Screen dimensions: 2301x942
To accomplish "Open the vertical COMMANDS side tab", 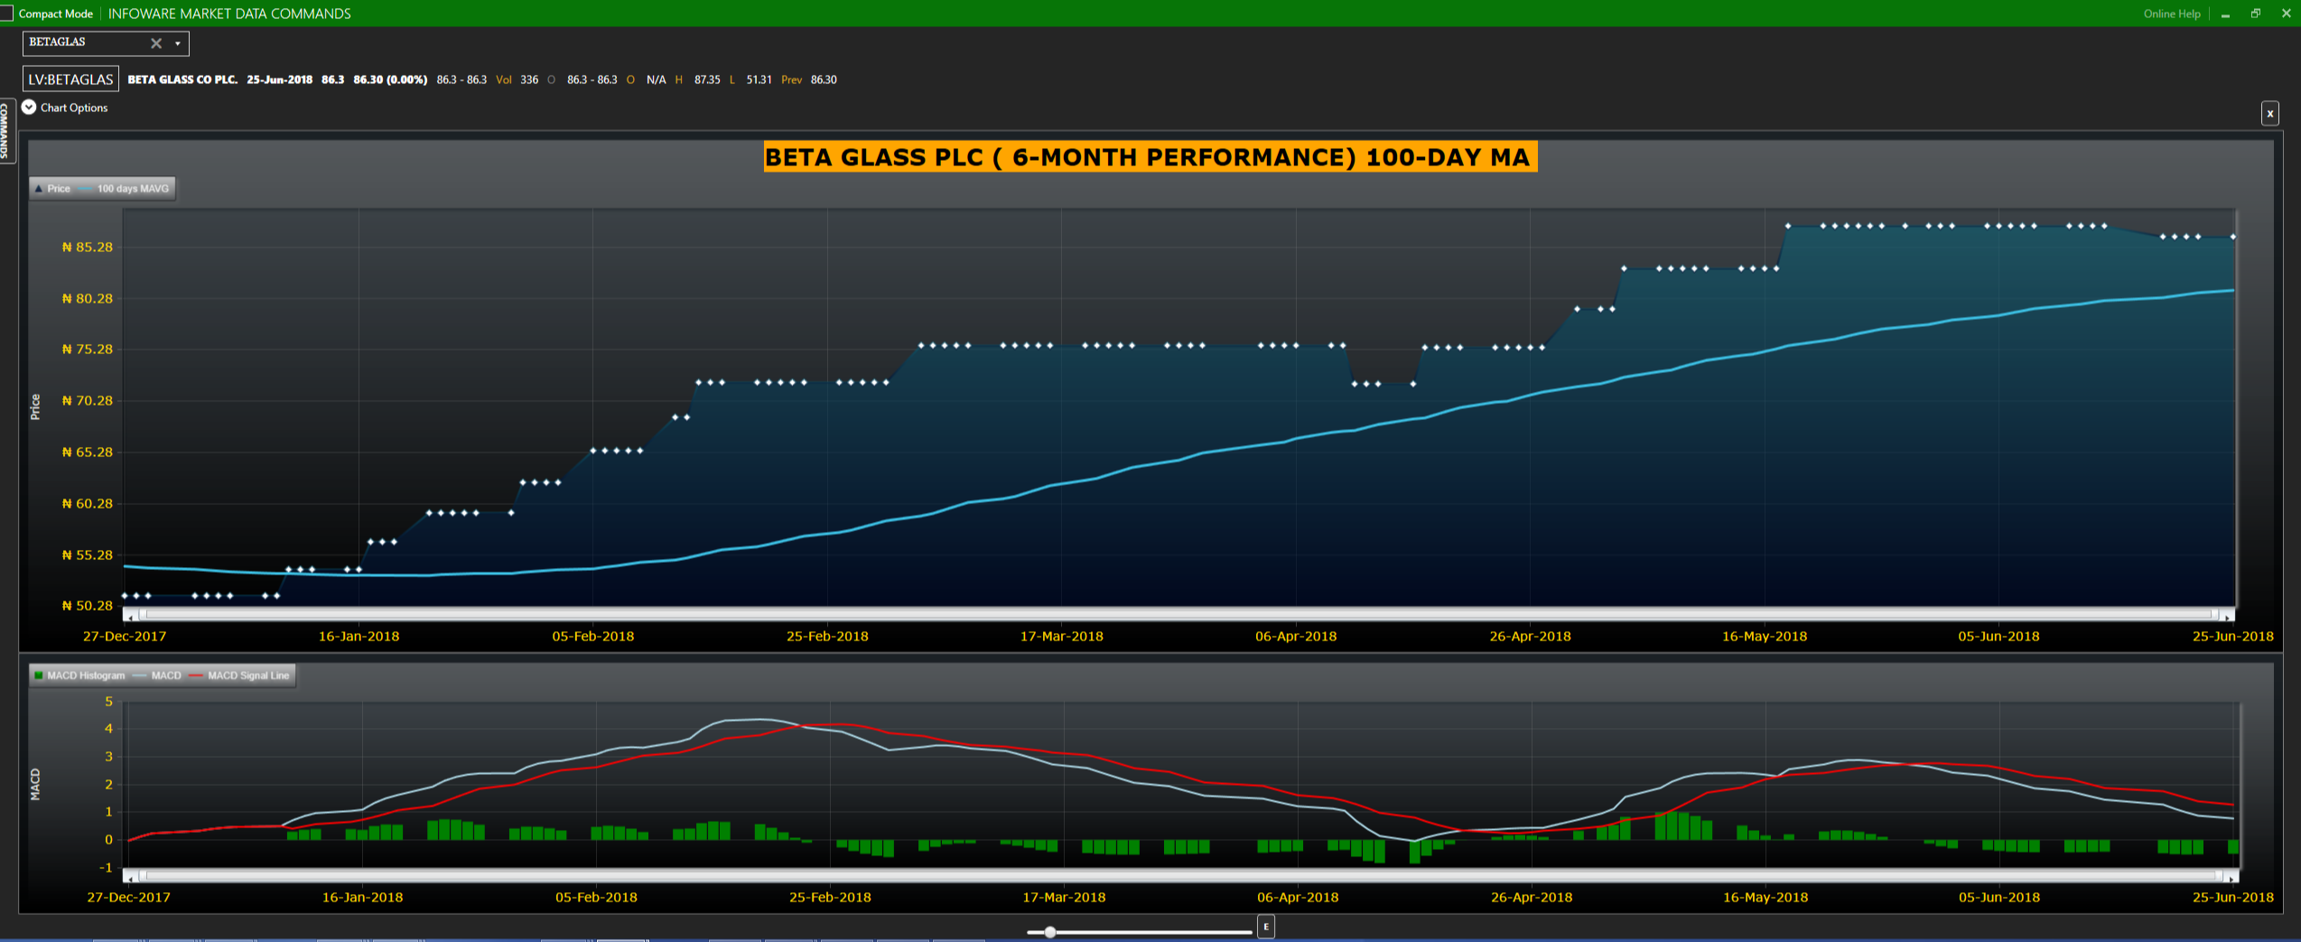I will point(5,130).
